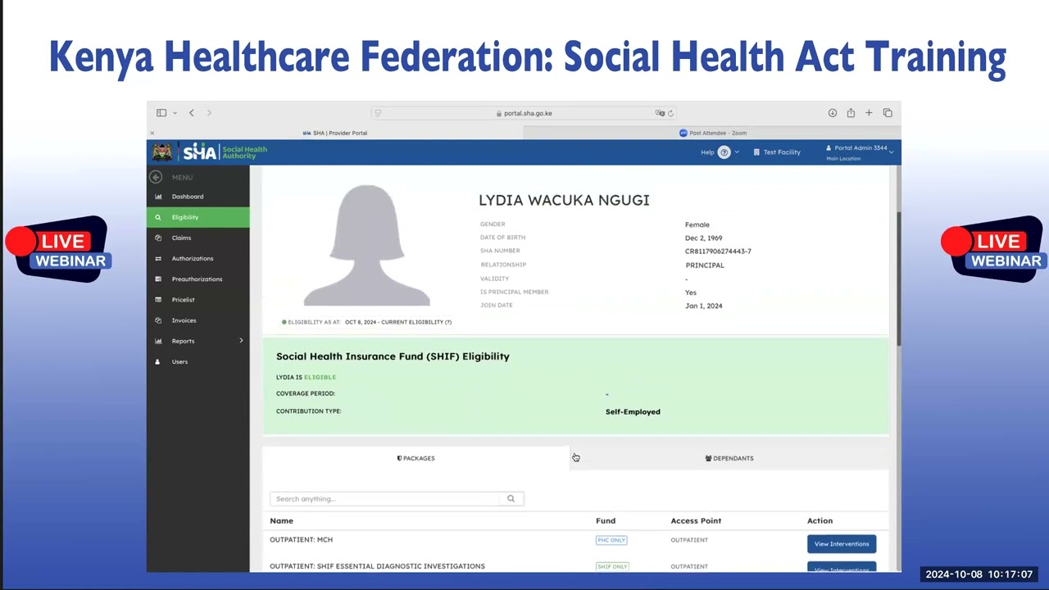Image resolution: width=1049 pixels, height=590 pixels.
Task: Click date of birth Dec 2, 1969
Action: [x=703, y=238]
